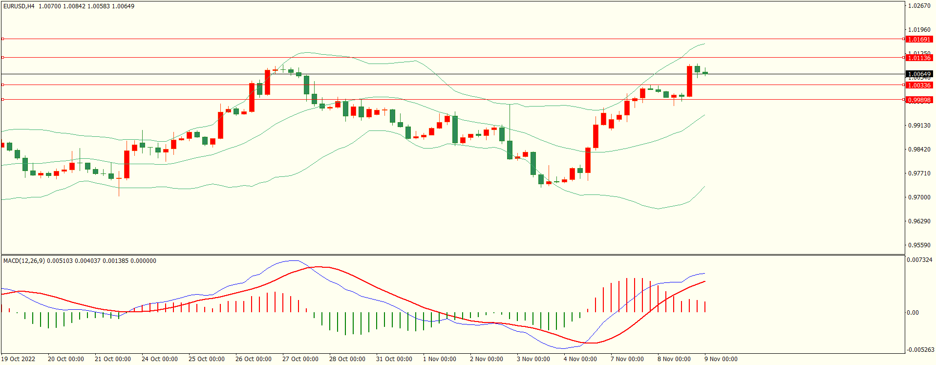Click the 27 Oct 00:00 time axis label
Image resolution: width=936 pixels, height=365 pixels.
pyautogui.click(x=300, y=359)
